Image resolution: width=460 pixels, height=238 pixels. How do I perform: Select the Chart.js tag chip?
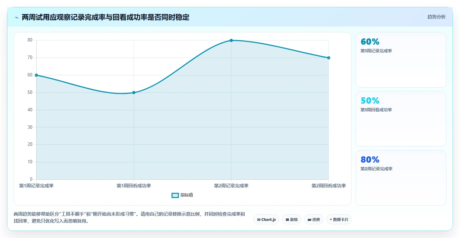click(x=266, y=220)
